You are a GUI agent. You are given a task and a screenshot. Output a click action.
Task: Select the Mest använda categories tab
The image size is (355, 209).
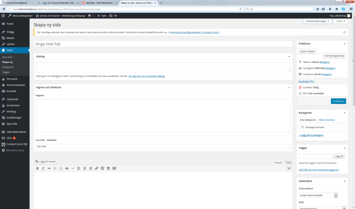click(327, 120)
